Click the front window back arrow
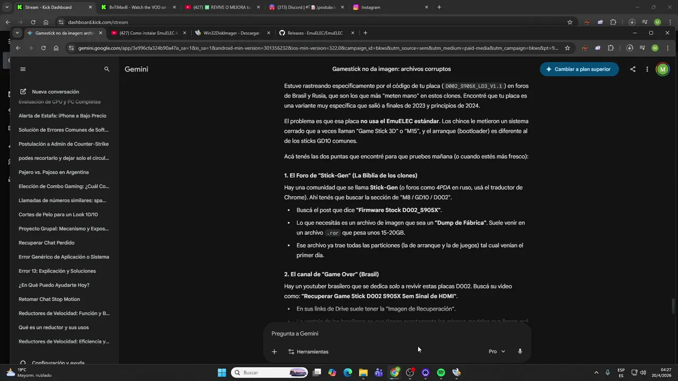This screenshot has height=381, width=678. tap(18, 48)
